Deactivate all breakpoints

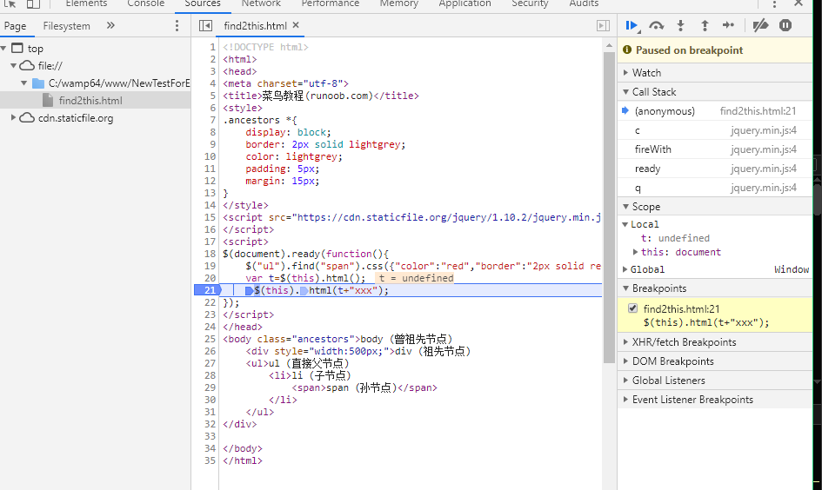point(760,25)
